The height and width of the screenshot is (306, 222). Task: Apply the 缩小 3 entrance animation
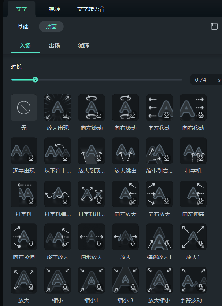[x=125, y=280]
